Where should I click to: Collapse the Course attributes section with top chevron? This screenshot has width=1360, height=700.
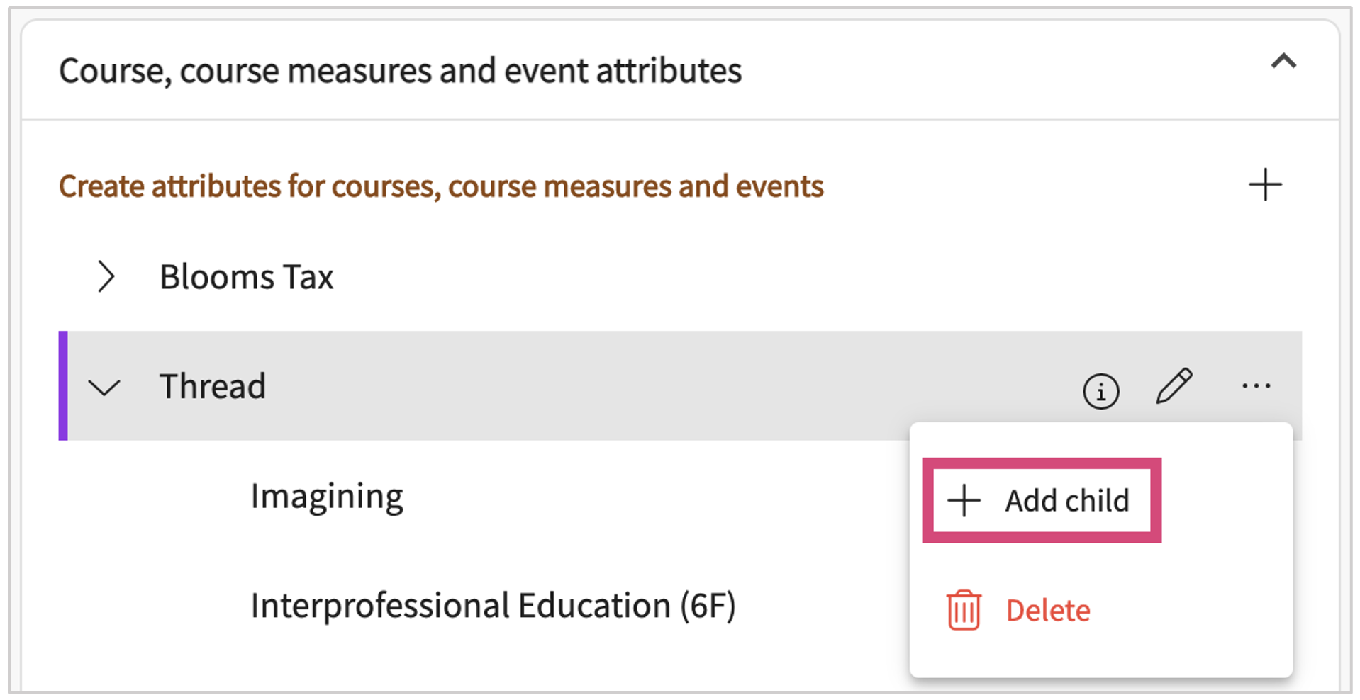(1283, 62)
